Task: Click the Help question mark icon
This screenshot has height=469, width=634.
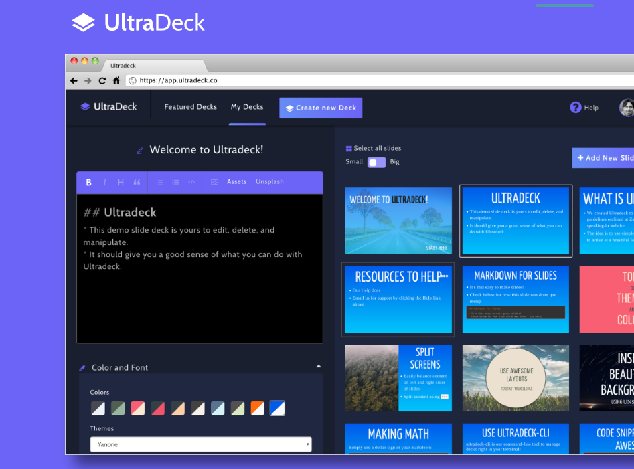Action: (575, 108)
